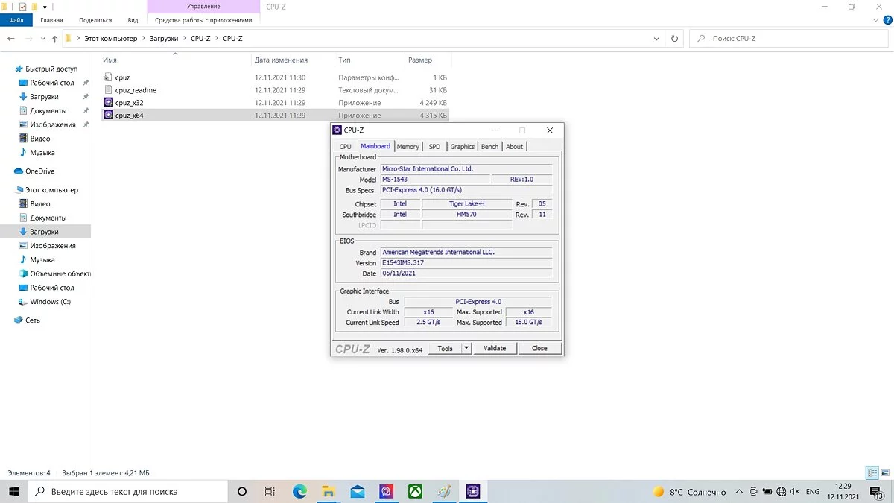This screenshot has height=503, width=894.
Task: Expand the address bar history dropdown
Action: 656,39
